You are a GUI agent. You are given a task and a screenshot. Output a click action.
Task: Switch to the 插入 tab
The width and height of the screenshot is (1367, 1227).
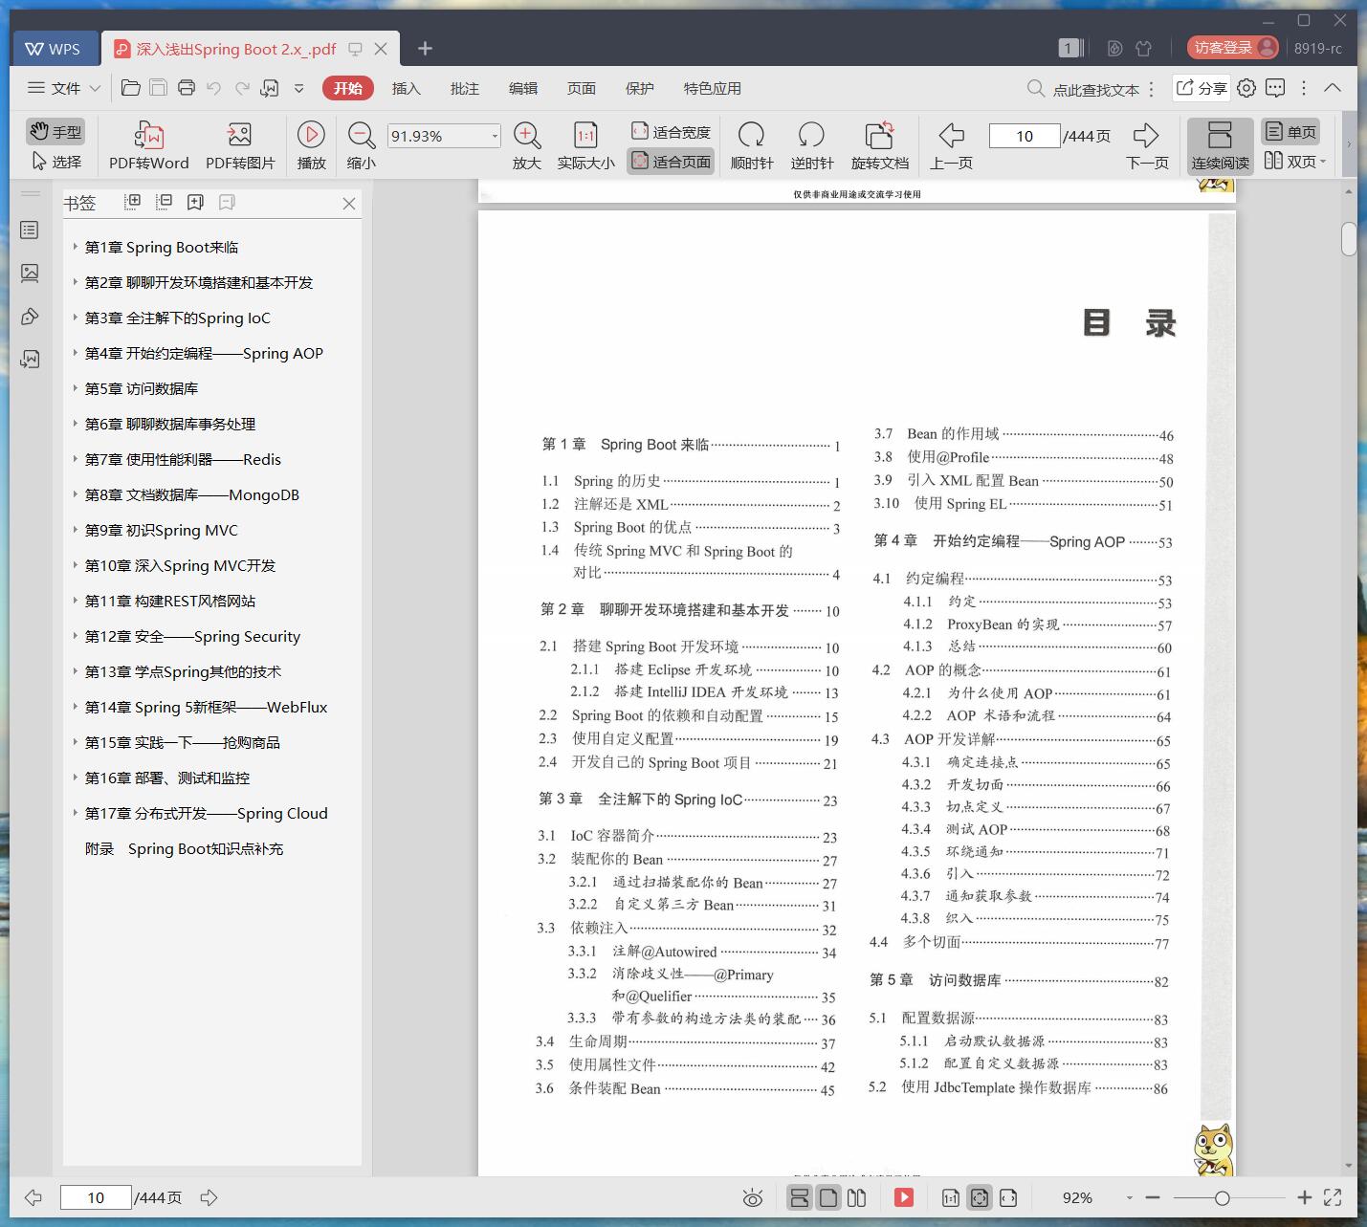pos(406,88)
